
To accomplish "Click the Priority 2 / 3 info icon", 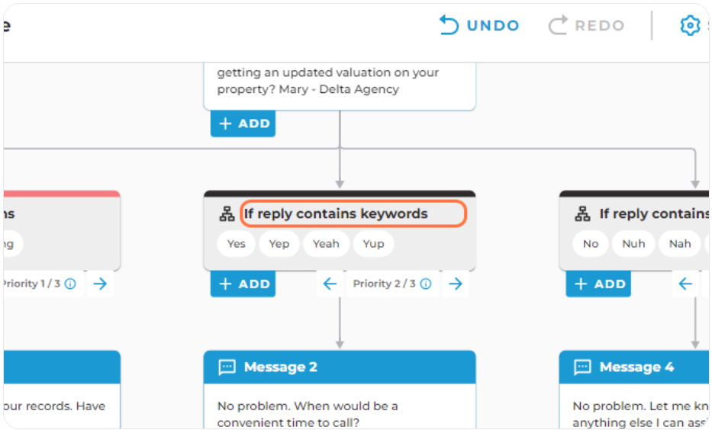I will click(x=426, y=284).
